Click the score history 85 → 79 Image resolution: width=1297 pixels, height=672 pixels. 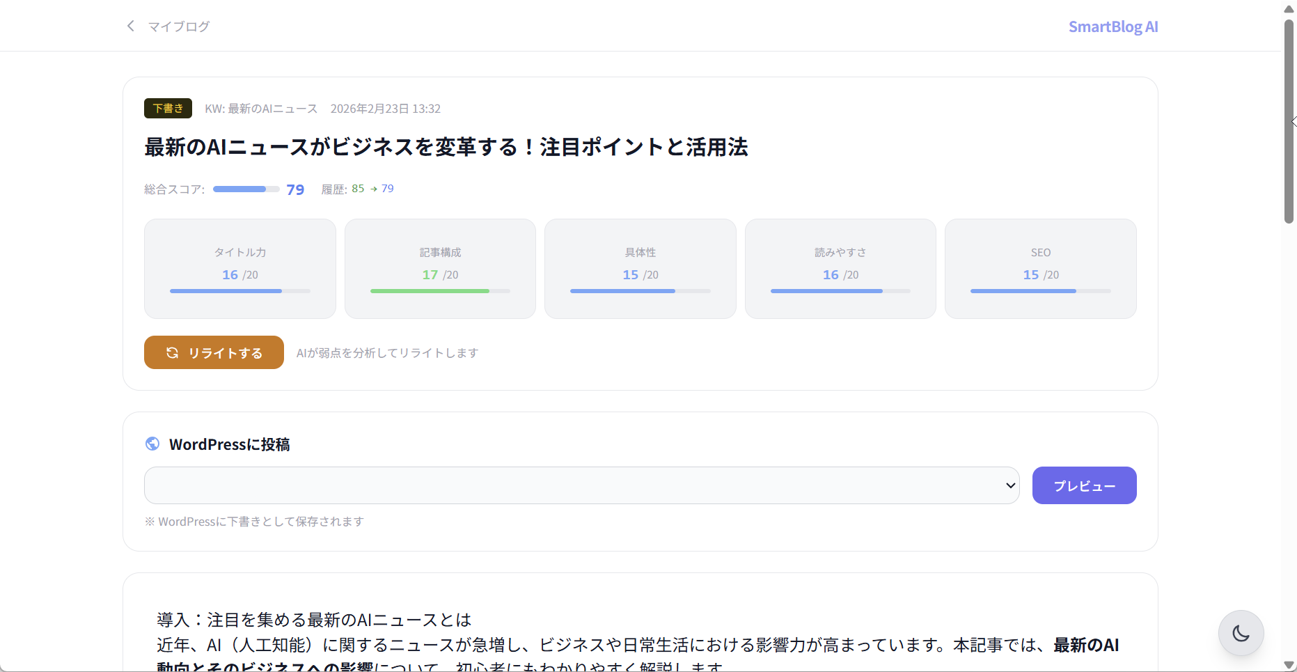(372, 189)
